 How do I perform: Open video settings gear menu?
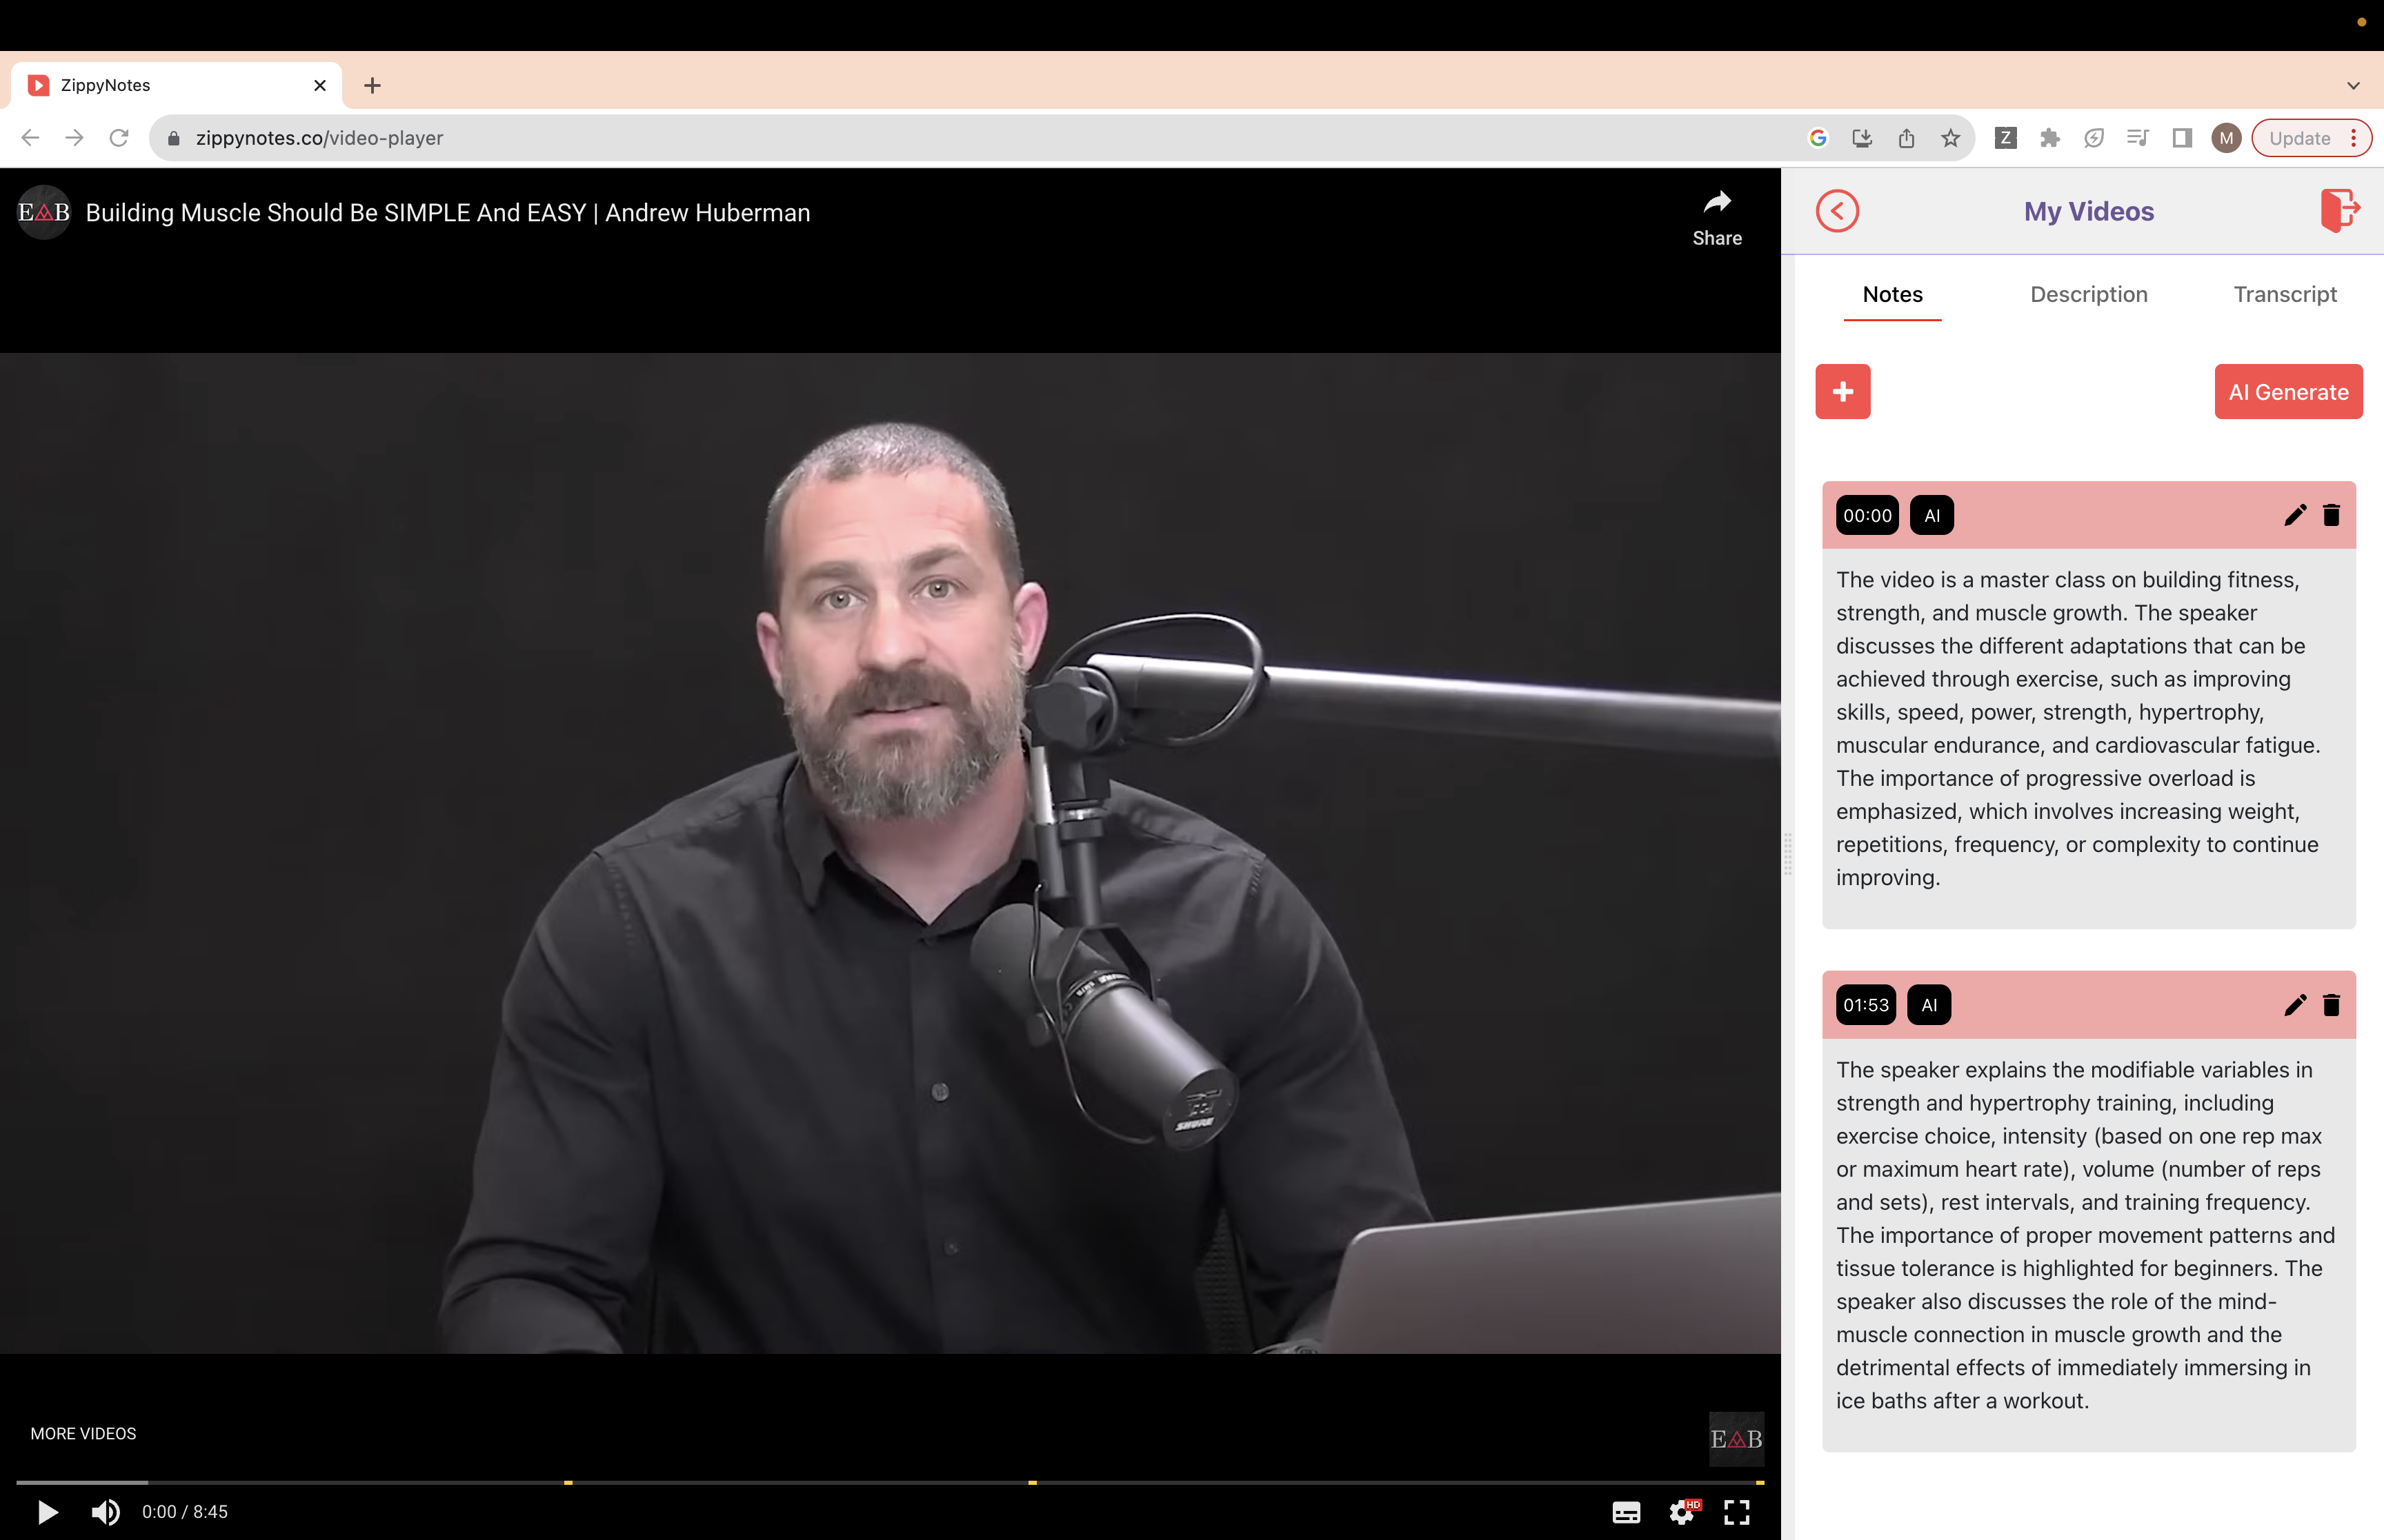[x=1682, y=1512]
